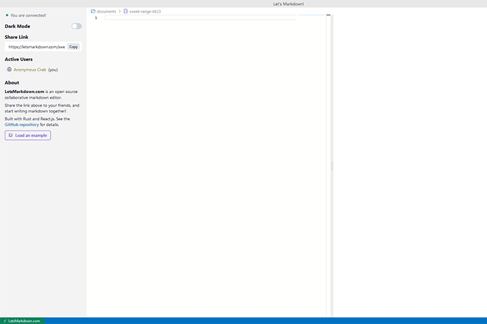Click the Anonymous Crab user avatar icon
Image resolution: width=487 pixels, height=324 pixels.
point(9,69)
